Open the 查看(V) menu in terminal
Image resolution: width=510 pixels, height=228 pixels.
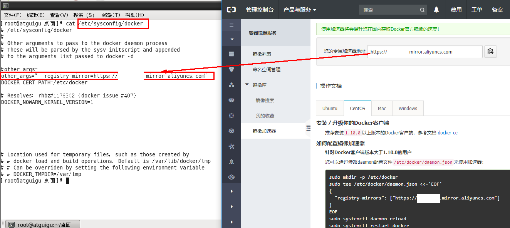pos(59,15)
